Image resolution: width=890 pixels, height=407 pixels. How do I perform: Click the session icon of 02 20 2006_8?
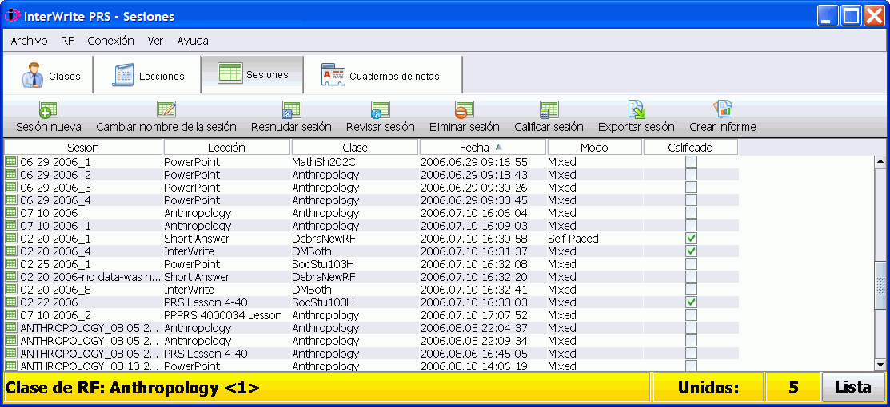pos(10,290)
